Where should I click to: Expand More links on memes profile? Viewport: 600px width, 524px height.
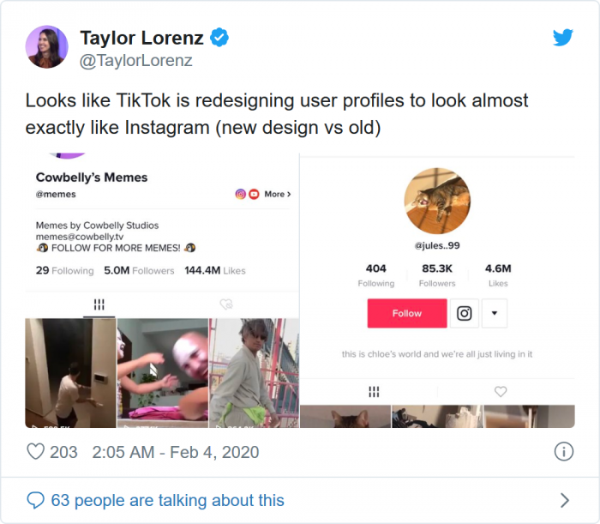pyautogui.click(x=277, y=194)
